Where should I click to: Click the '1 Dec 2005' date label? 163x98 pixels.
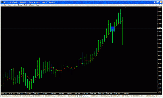tap(85, 94)
